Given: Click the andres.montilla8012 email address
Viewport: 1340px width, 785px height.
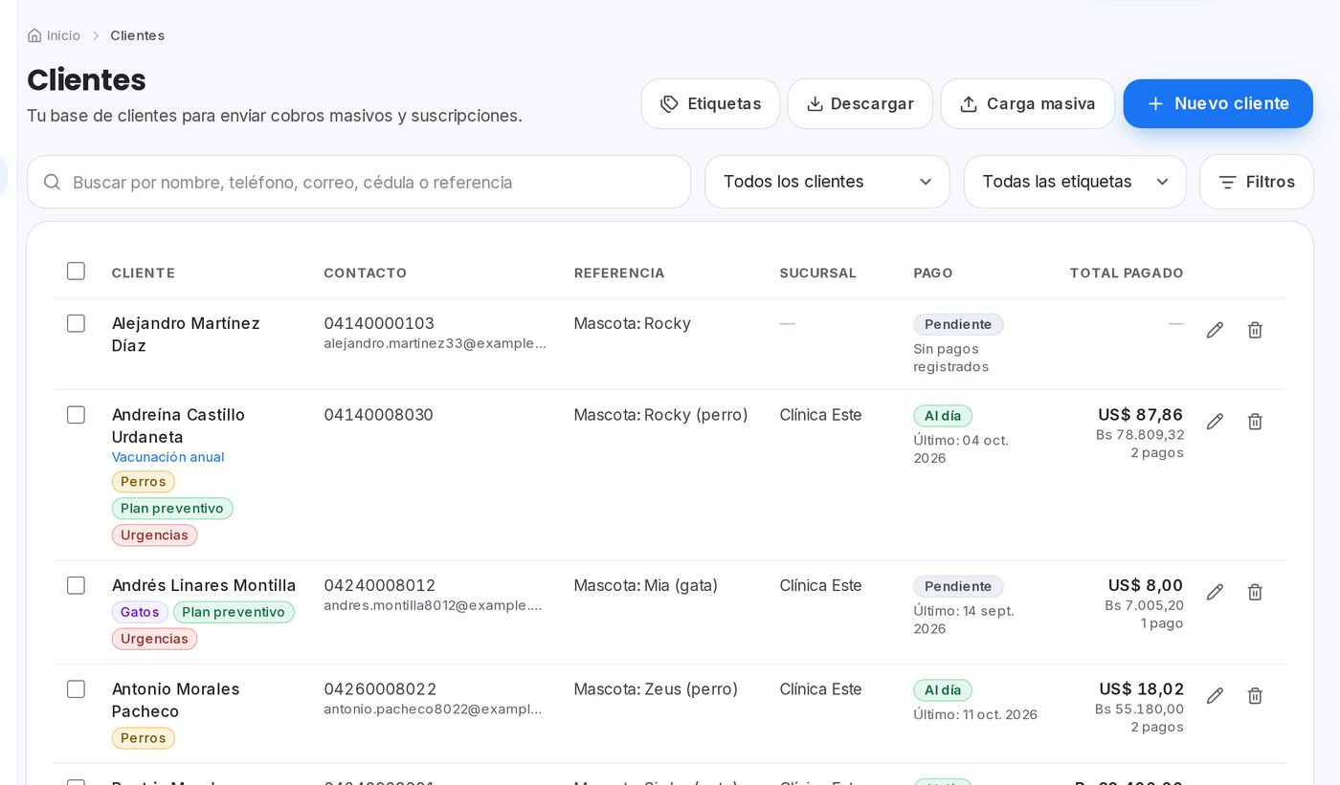Looking at the screenshot, I should [x=434, y=605].
